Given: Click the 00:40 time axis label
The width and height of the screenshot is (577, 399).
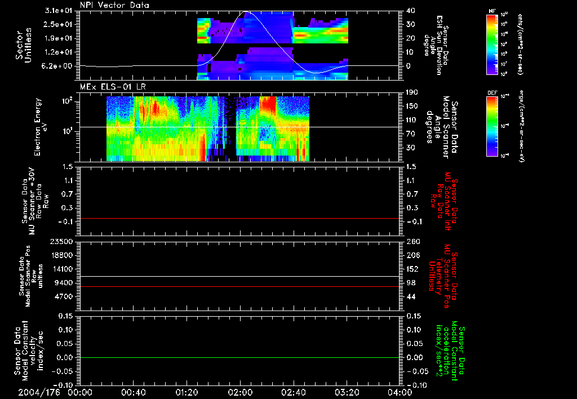Looking at the screenshot, I should (x=133, y=392).
